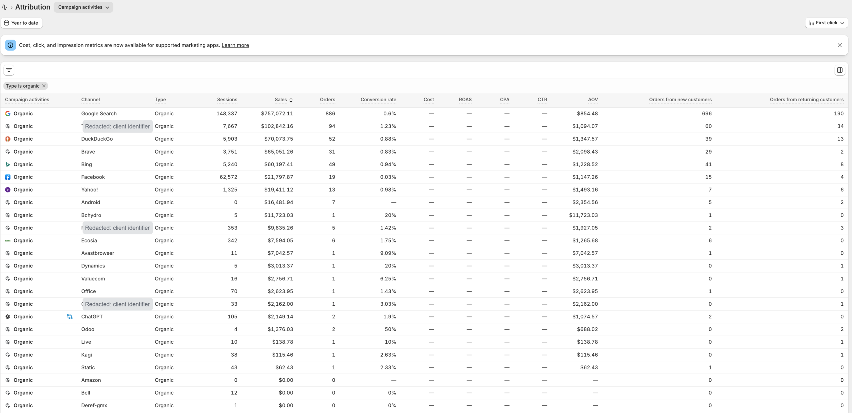Open the Year to date date picker
Viewport: 852px width, 413px height.
pyautogui.click(x=21, y=23)
